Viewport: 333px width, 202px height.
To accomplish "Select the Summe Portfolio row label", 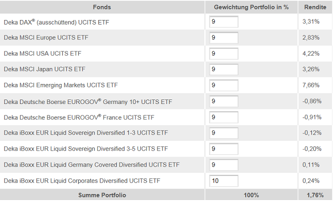I will coord(102,195).
